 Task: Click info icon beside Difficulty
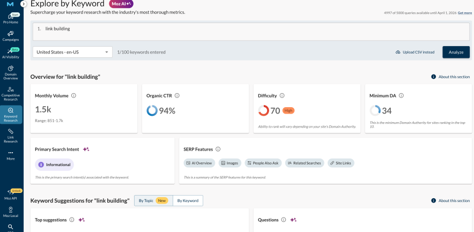pos(282,95)
